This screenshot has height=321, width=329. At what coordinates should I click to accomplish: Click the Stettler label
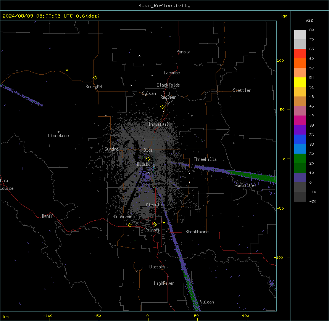click(x=242, y=90)
